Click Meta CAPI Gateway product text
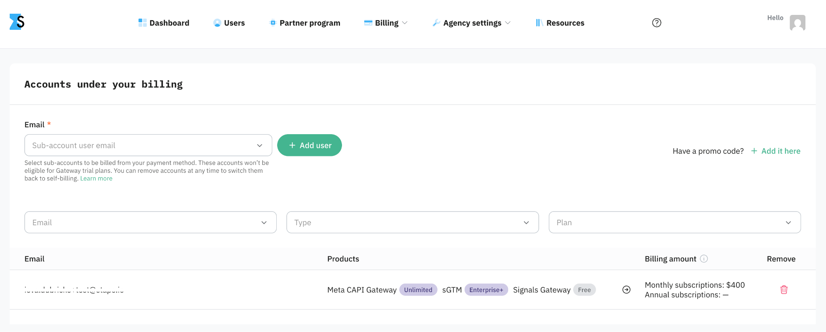This screenshot has height=332, width=826. pyautogui.click(x=362, y=290)
